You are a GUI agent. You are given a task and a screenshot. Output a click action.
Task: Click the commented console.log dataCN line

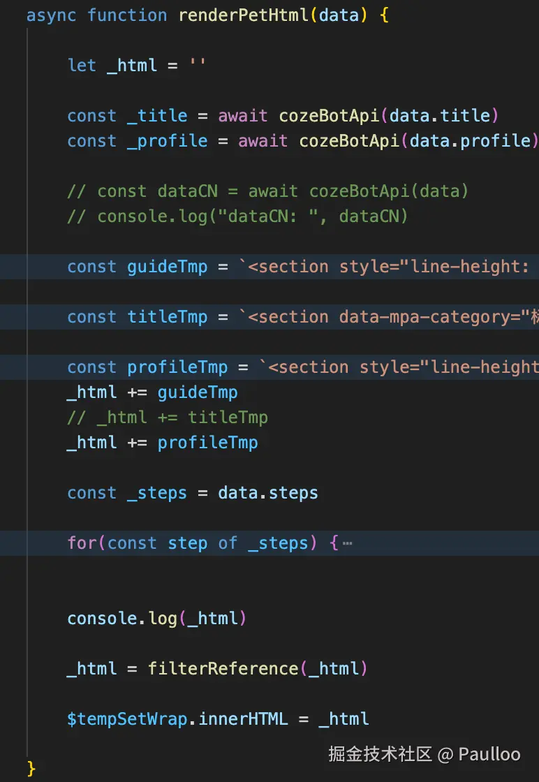click(x=237, y=216)
